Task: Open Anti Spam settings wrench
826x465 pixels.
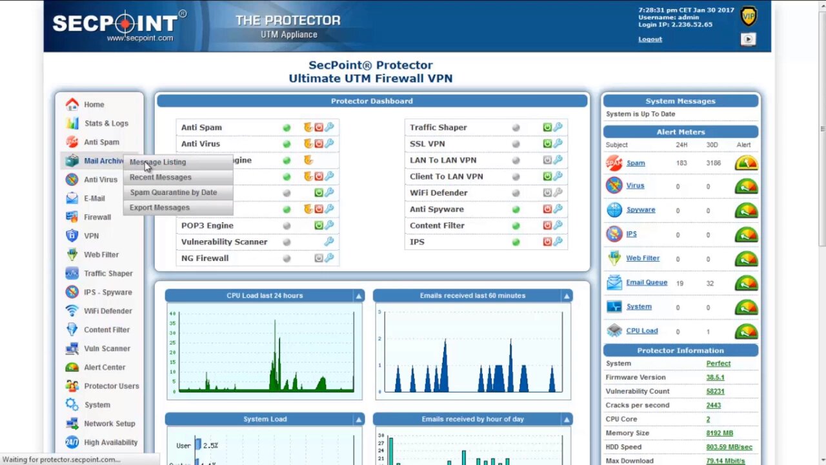Action: pos(329,127)
